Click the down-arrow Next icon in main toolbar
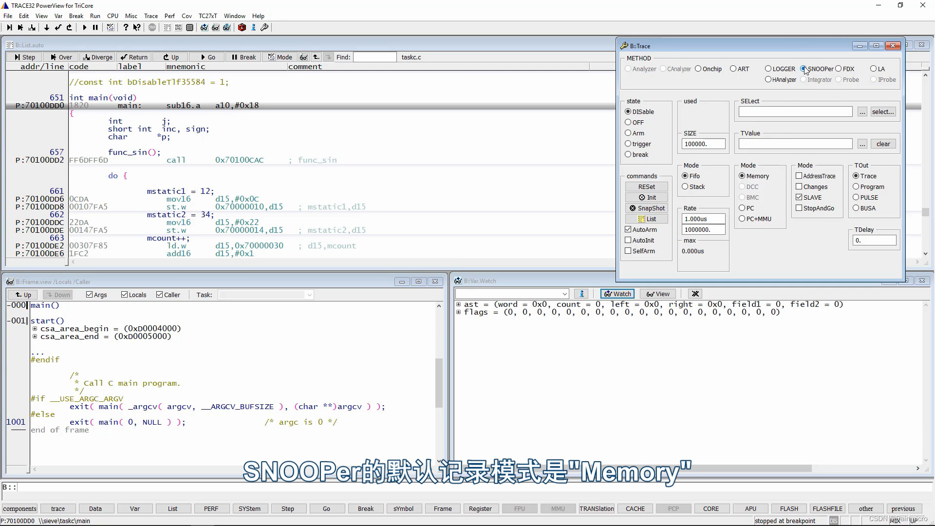Viewport: 935px width, 526px height. (x=47, y=28)
